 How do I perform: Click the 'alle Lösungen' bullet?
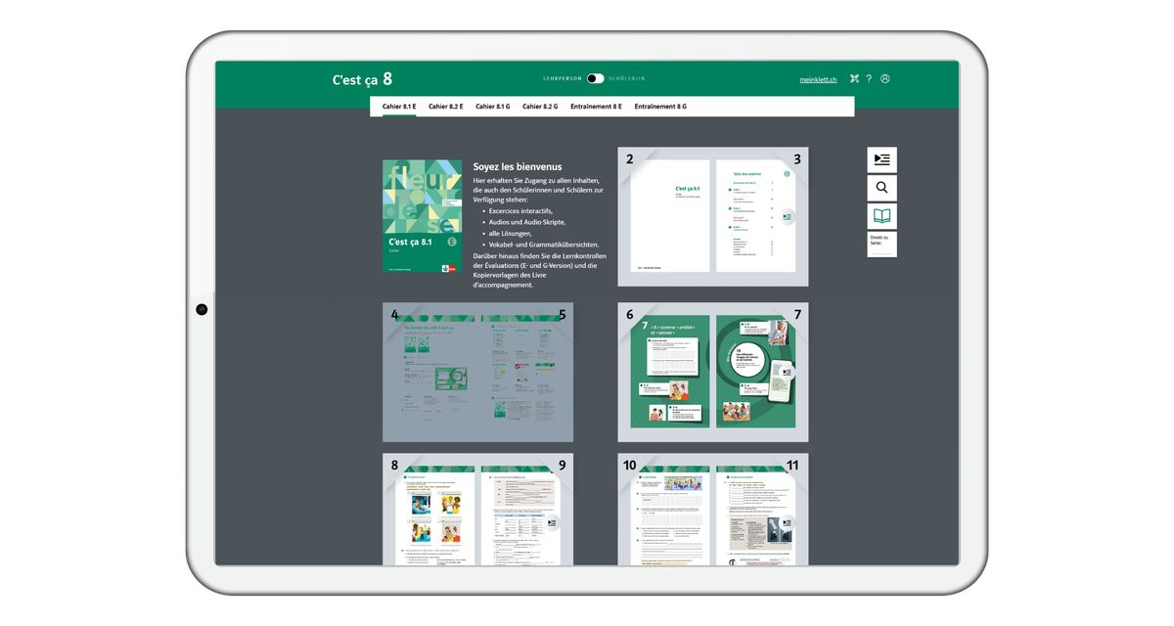(x=511, y=234)
